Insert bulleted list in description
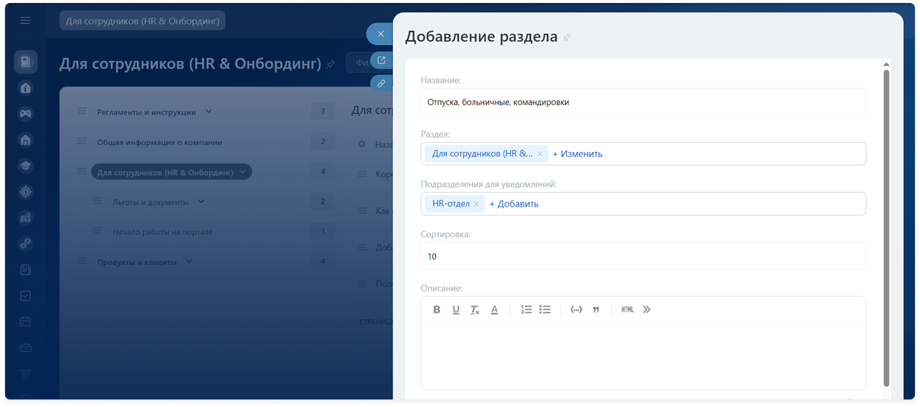The image size is (920, 407). pyautogui.click(x=545, y=310)
